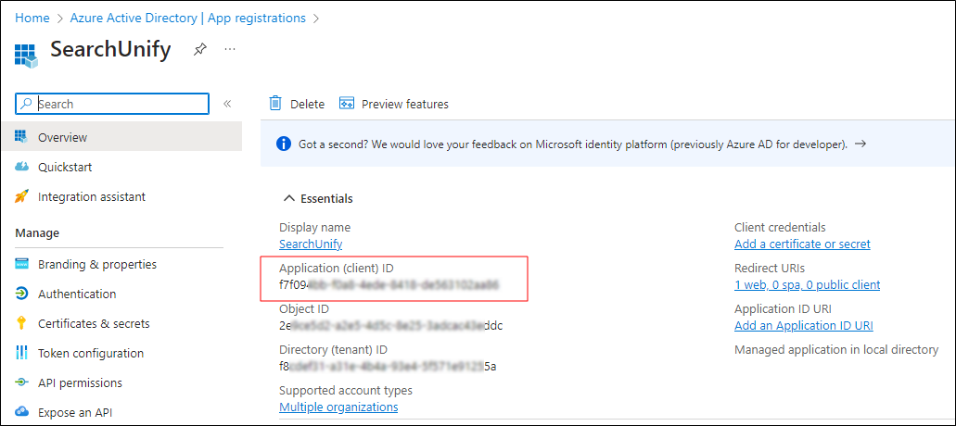Open Branding & properties page
The height and width of the screenshot is (426, 956).
[x=97, y=264]
